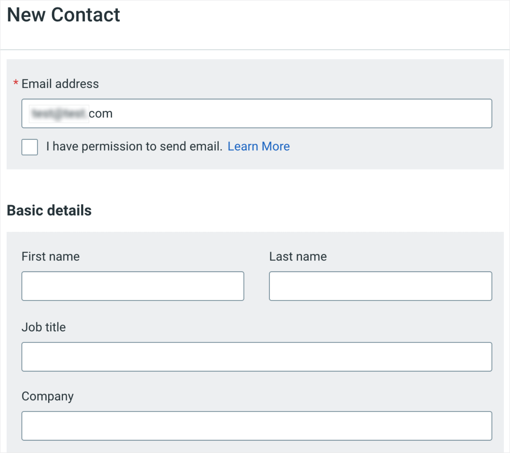
Task: Click the red required asterisk
Action: pyautogui.click(x=15, y=83)
